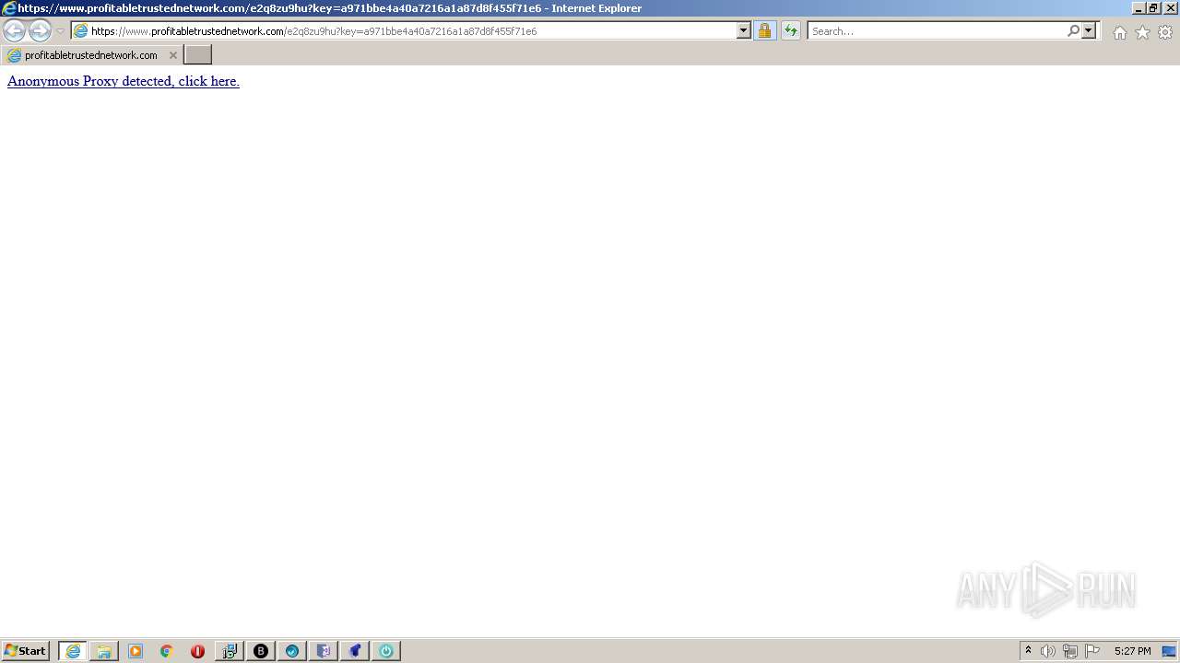The width and height of the screenshot is (1180, 663).
Task: Click Internet Explorer taskbar icon
Action: (x=73, y=651)
